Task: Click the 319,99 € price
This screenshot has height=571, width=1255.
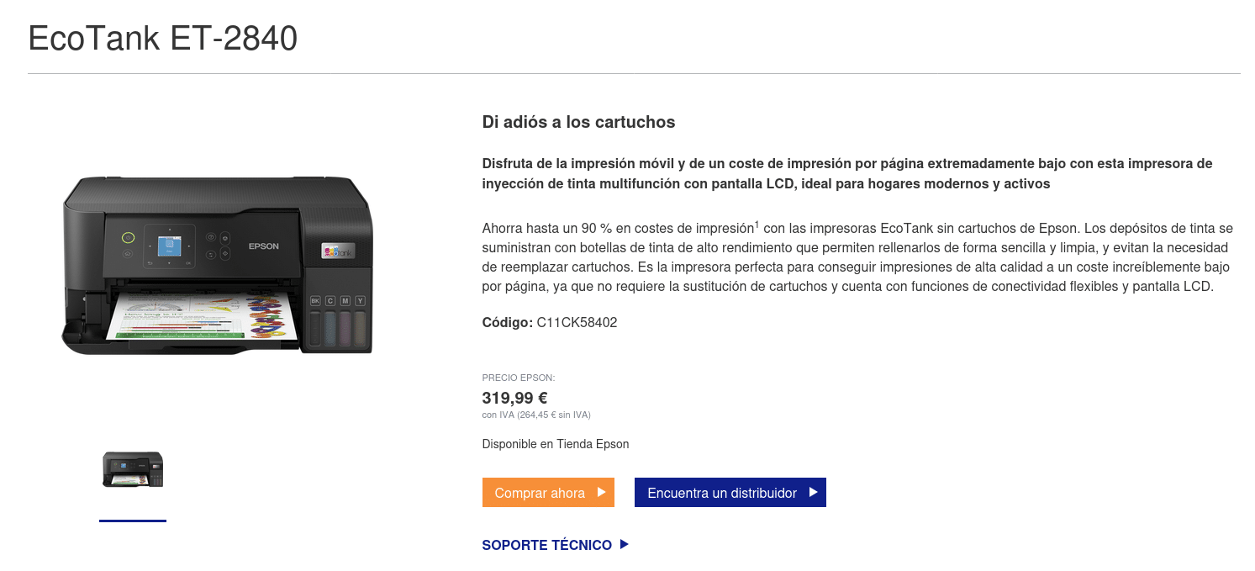Action: tap(514, 398)
